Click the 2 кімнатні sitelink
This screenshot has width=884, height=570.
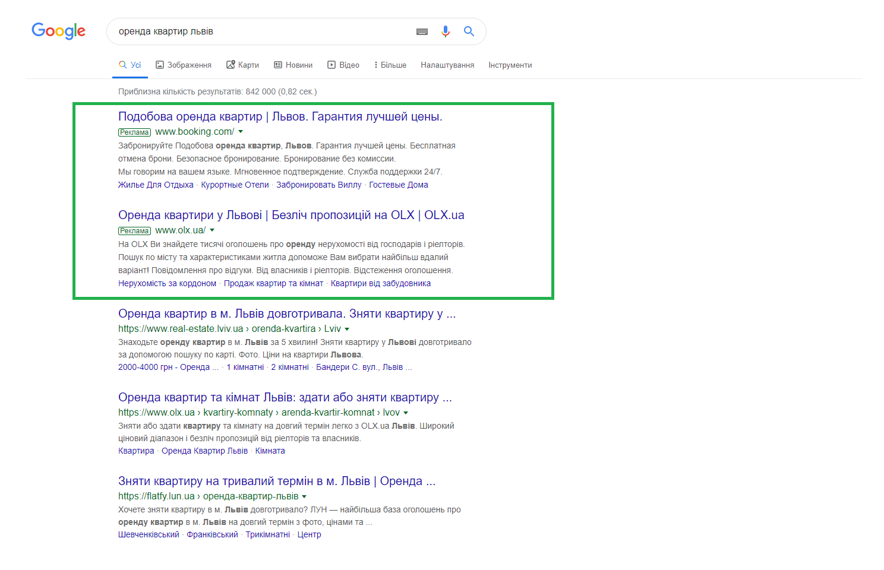290,367
